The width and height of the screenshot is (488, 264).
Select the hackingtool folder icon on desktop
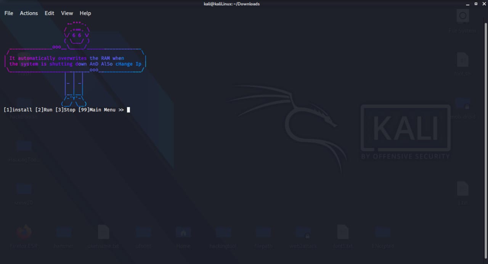tap(223, 232)
